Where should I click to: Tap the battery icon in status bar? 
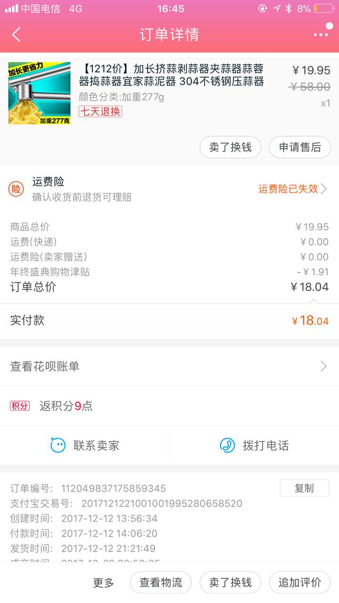pos(323,8)
